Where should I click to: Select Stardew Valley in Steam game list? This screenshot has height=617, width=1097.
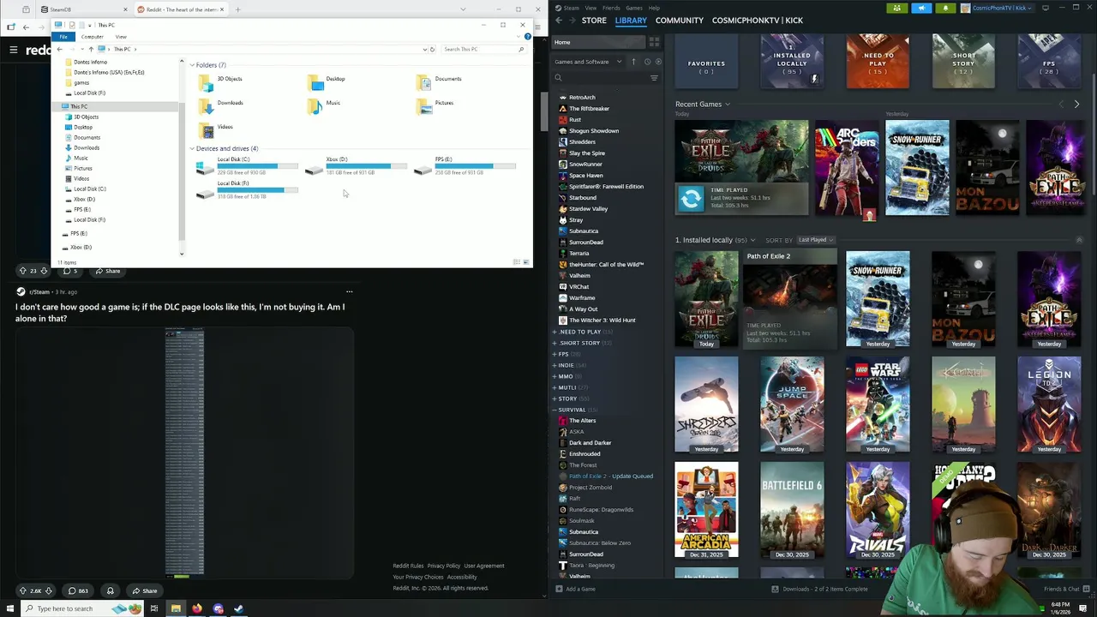click(588, 208)
